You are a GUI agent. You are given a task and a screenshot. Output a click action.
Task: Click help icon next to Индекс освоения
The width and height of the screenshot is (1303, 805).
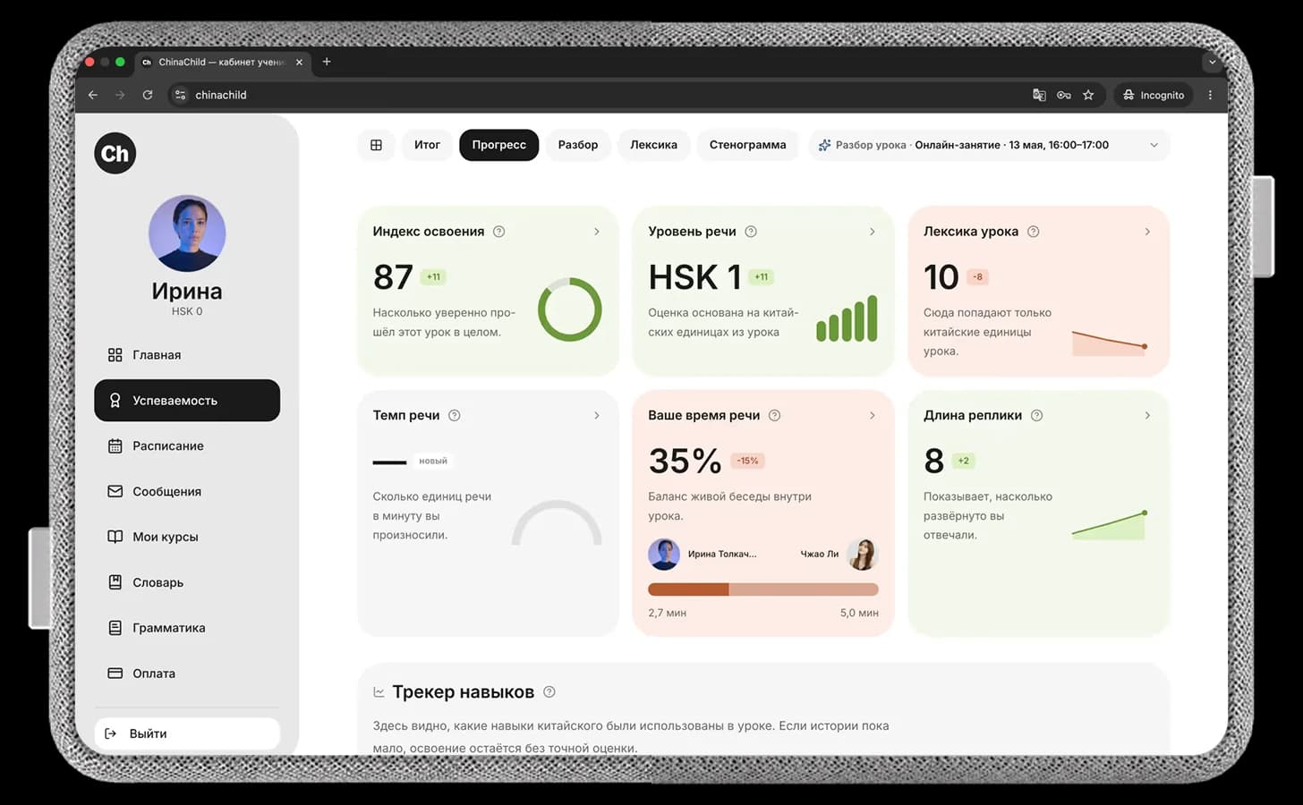pyautogui.click(x=499, y=232)
